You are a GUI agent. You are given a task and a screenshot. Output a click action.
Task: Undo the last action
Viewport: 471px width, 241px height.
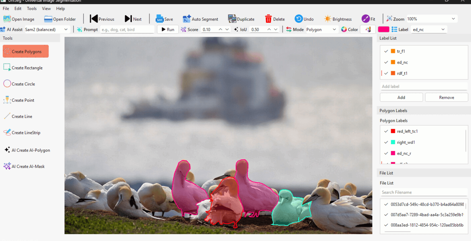click(299, 19)
